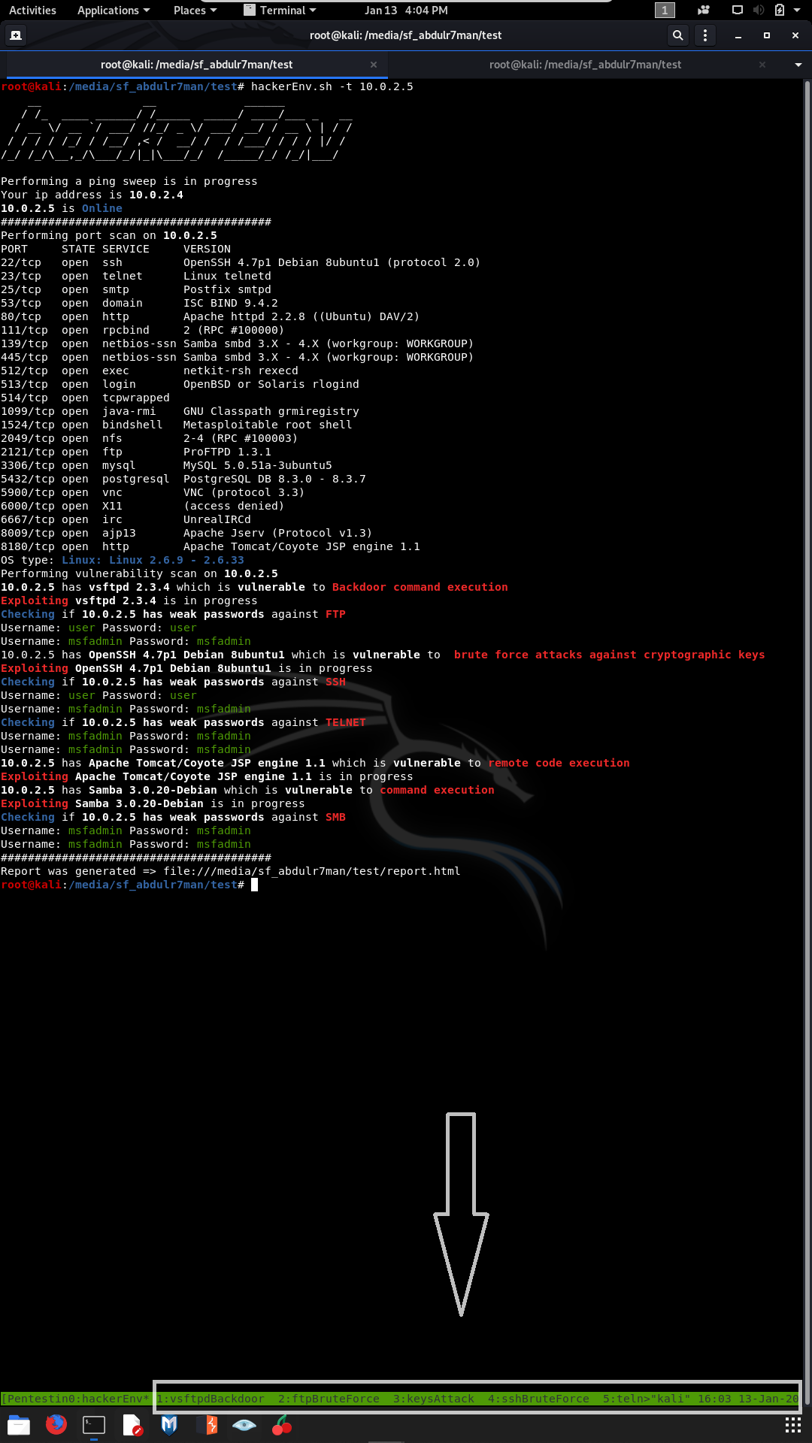Click the PORT STATE SERVICE VERSION header
The image size is (812, 1443).
[116, 249]
